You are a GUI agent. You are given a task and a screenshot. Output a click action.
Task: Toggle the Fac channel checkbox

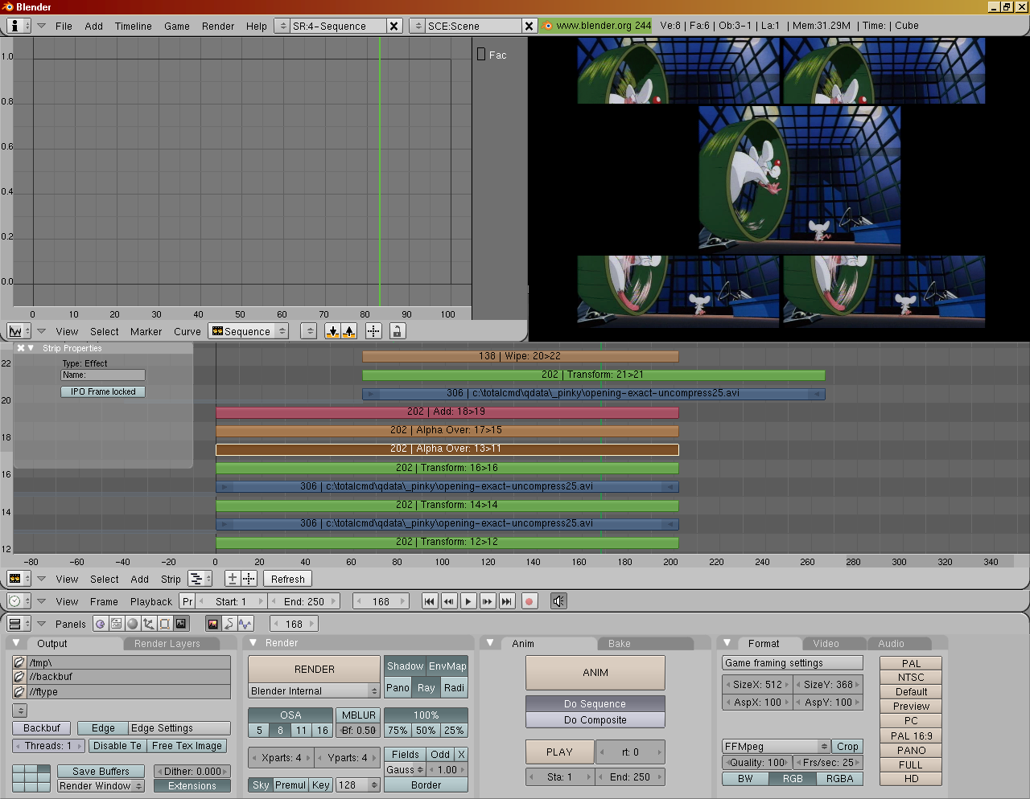[x=481, y=55]
